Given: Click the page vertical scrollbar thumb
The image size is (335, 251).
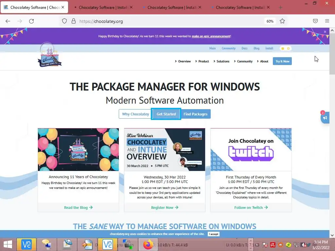Looking at the screenshot, I should click(x=332, y=54).
